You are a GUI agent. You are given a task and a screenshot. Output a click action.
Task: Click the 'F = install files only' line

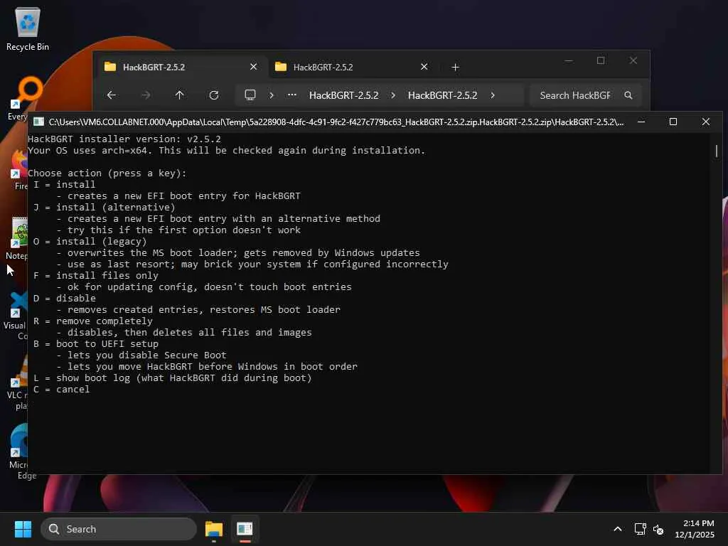click(x=96, y=275)
